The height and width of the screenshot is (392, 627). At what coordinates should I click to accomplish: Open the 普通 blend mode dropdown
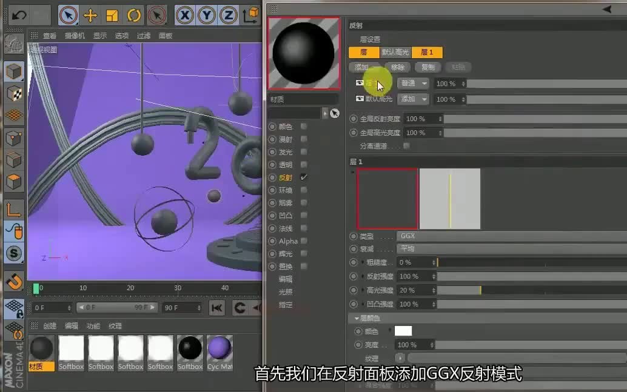413,83
